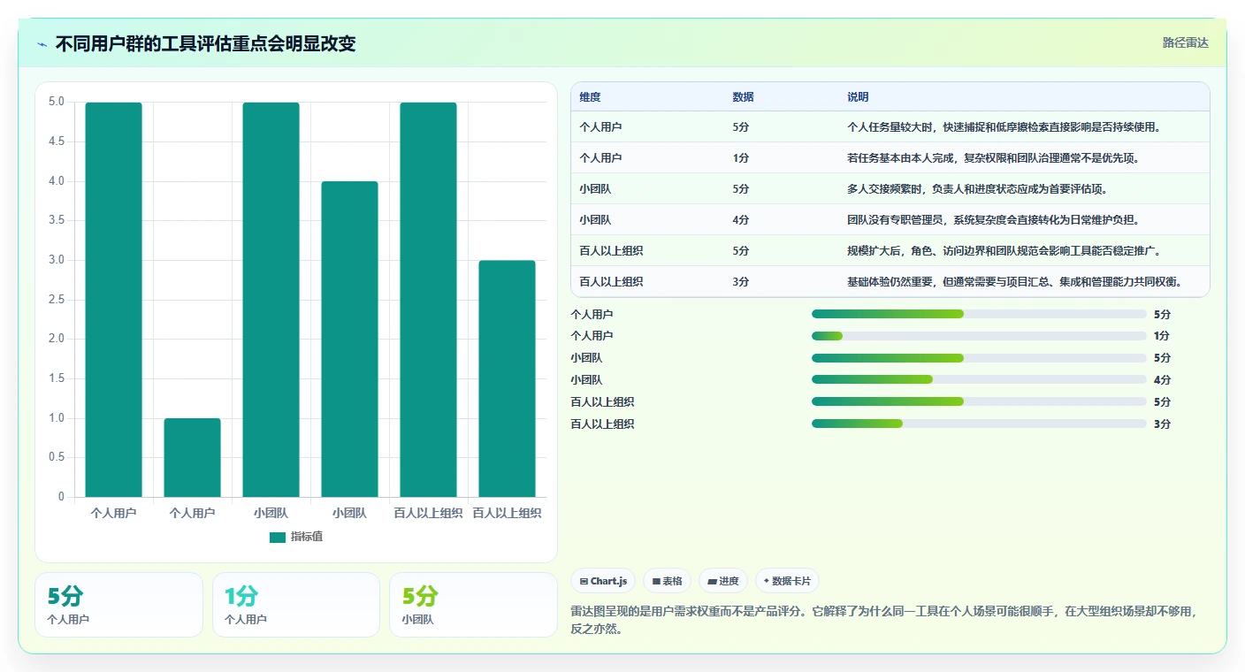Screen dimensions: 1245x672
Task: Click the 数据 column header
Action: tap(743, 97)
